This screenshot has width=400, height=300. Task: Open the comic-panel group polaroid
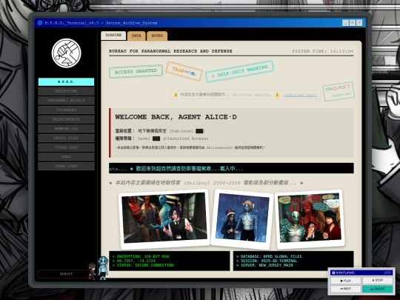310,219
